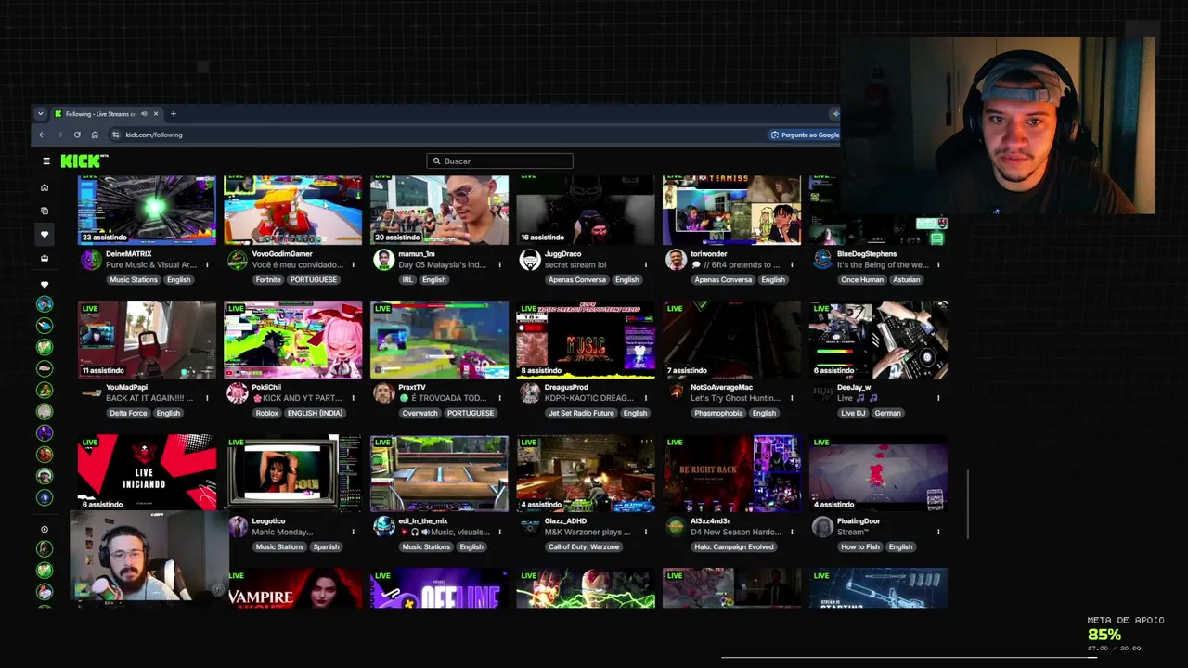1188x668 pixels.
Task: Open options menu for YouMadPapi stream
Action: click(207, 398)
